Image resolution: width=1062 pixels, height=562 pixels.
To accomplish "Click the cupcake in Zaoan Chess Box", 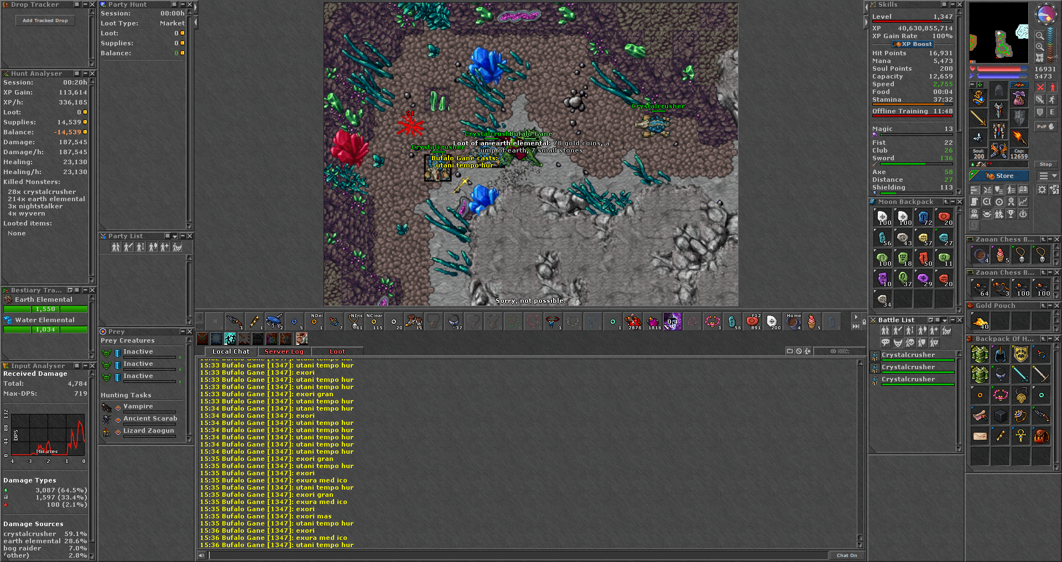I will [x=1001, y=255].
